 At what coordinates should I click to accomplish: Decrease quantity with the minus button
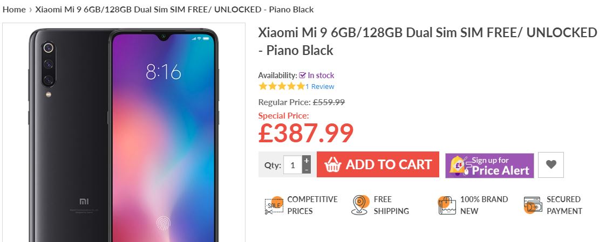(x=307, y=170)
